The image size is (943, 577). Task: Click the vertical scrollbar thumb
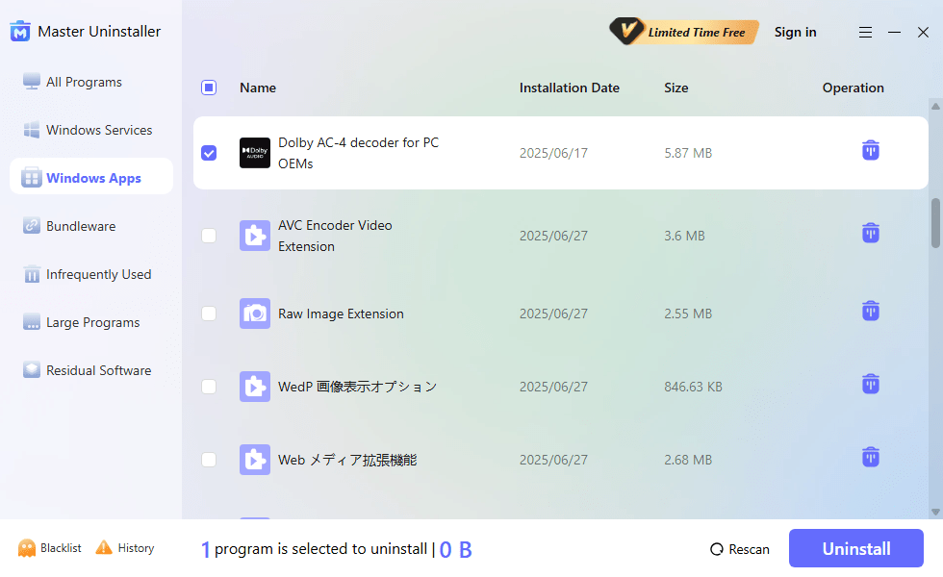(x=935, y=223)
